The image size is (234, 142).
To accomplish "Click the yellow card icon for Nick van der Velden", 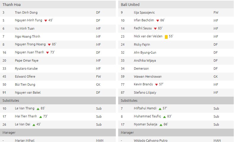I will tap(166, 37).
